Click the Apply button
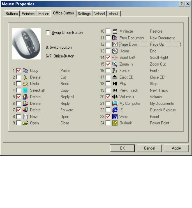Viewport: 192px width, 208px height. (x=176, y=148)
